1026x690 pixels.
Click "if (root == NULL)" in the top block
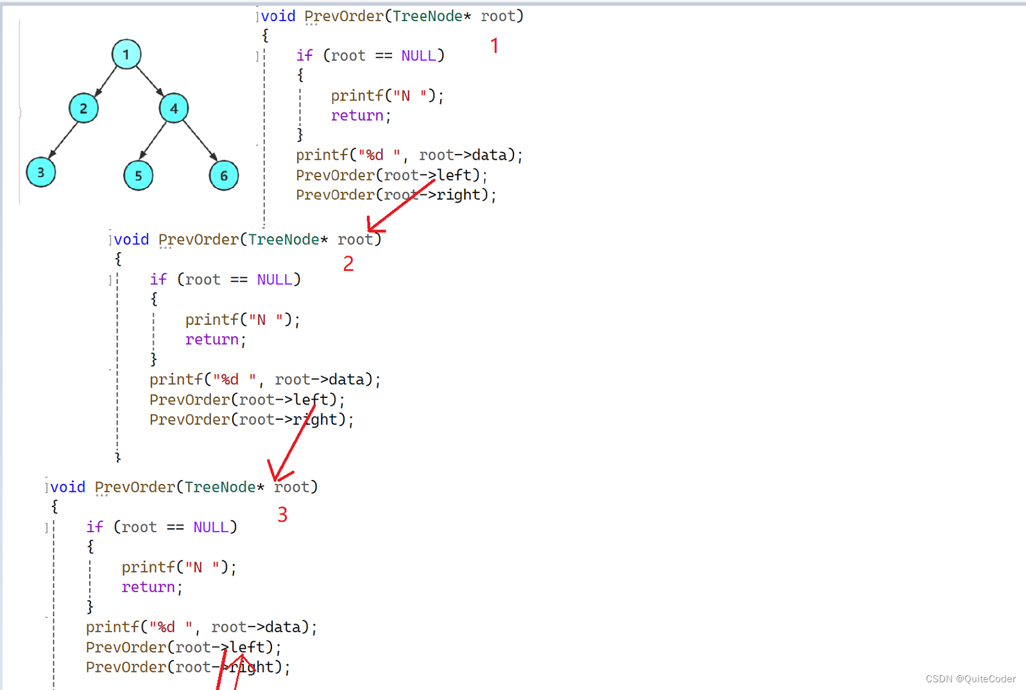point(370,56)
